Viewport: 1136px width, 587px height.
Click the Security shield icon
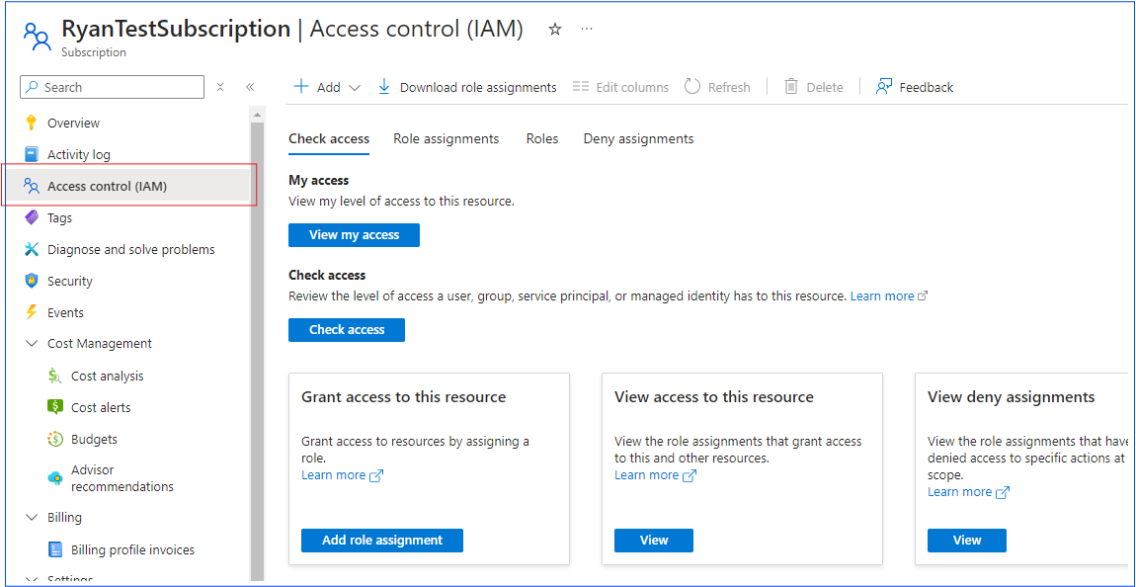tap(32, 281)
